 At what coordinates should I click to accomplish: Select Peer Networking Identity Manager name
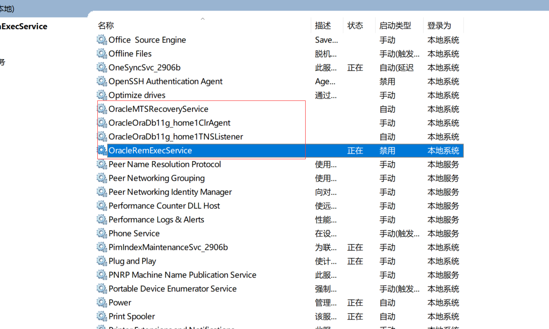171,192
